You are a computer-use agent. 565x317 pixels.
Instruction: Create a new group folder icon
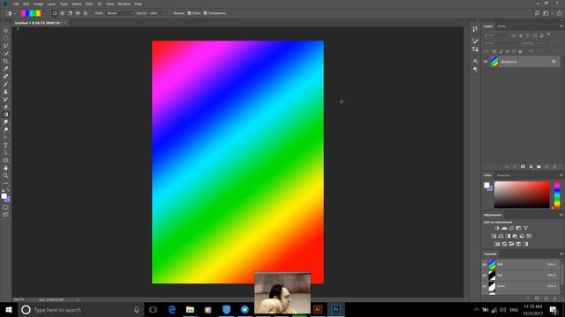(x=539, y=166)
